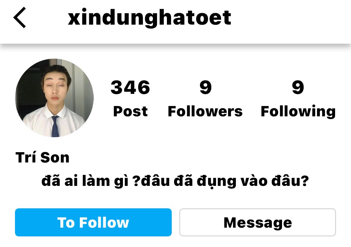
Task: Tap the xindunghatoet username header
Action: coord(149,18)
